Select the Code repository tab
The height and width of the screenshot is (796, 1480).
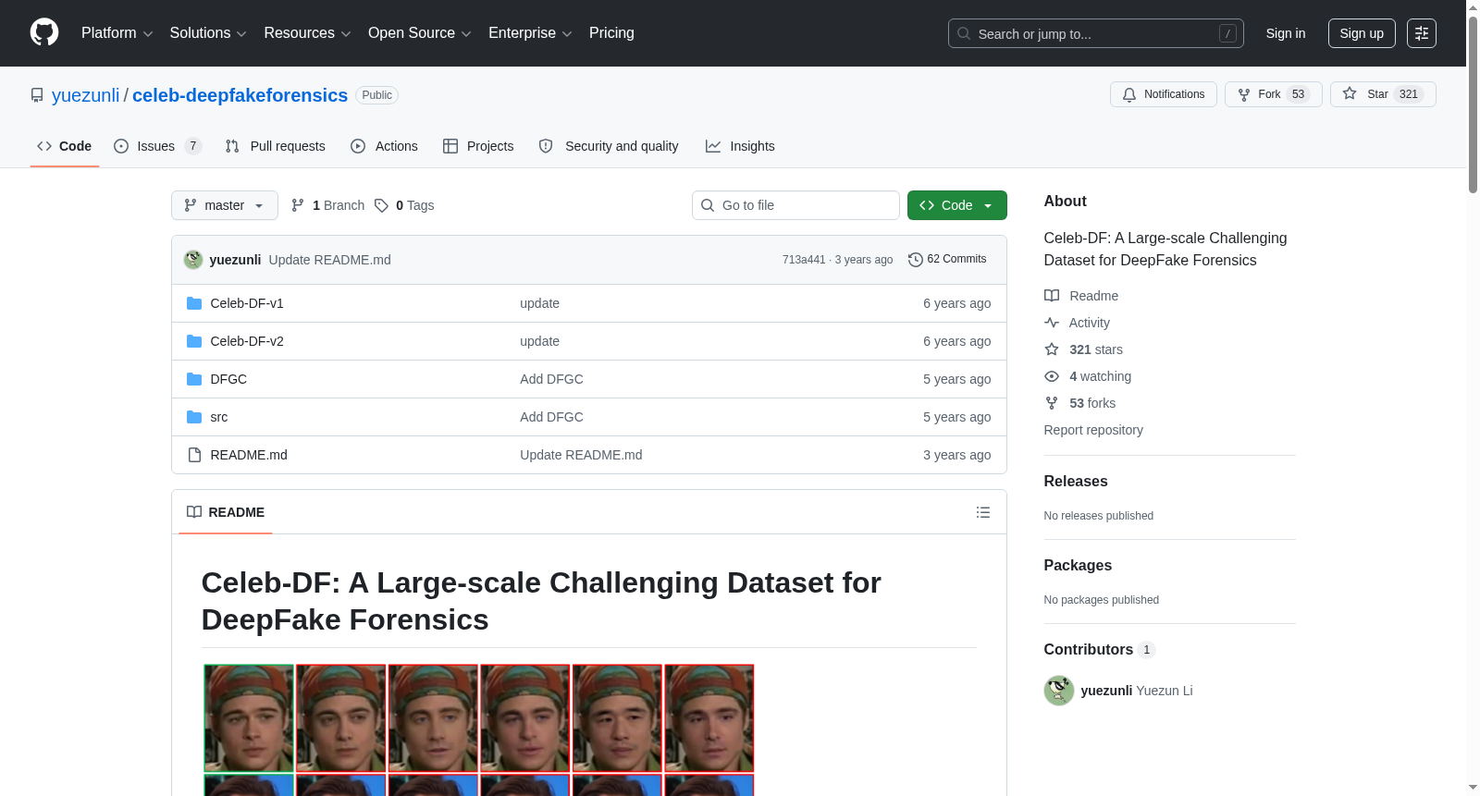[x=65, y=146]
